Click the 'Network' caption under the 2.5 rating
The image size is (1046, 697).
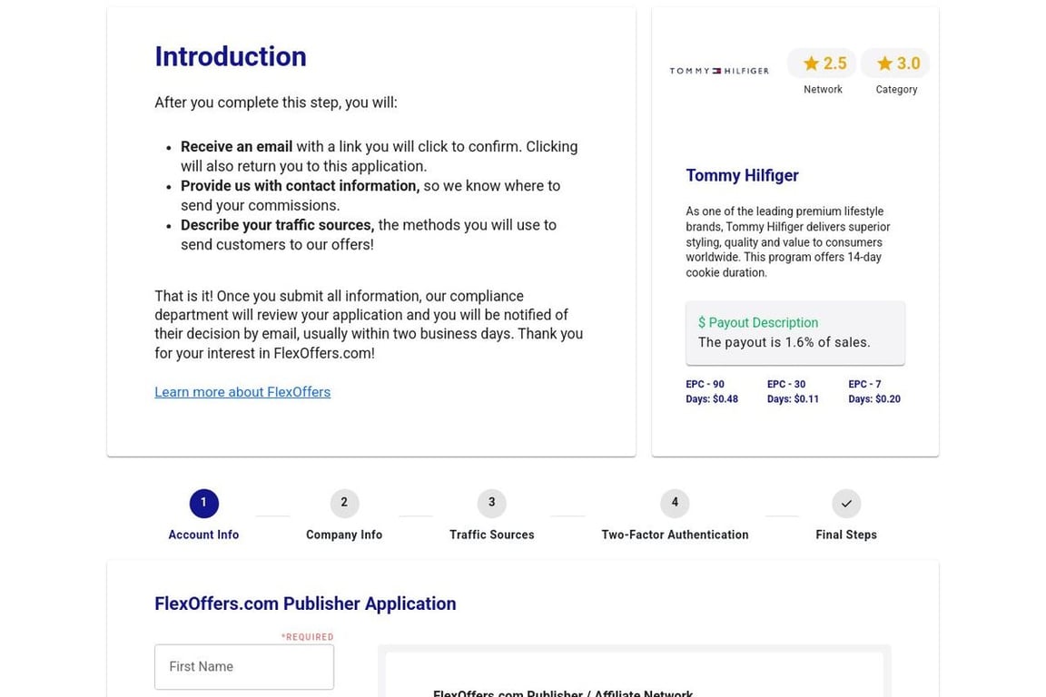pos(823,89)
